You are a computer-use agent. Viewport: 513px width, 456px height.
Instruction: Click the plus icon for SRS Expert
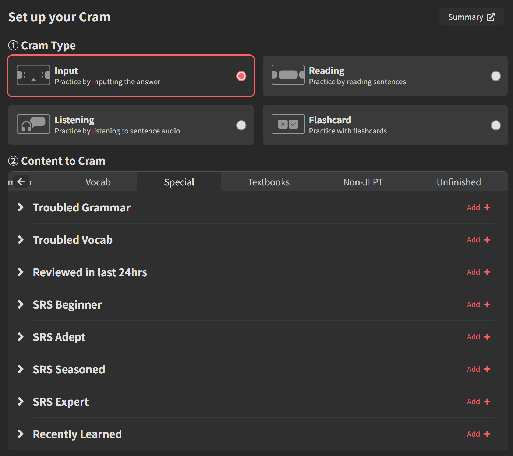click(487, 402)
